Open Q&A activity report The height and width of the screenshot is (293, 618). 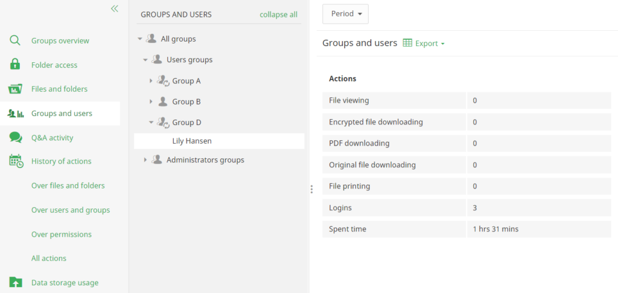[53, 138]
